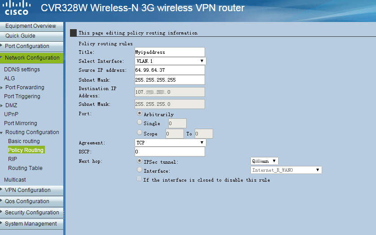
Task: Click Source IP address field
Action: [x=170, y=70]
